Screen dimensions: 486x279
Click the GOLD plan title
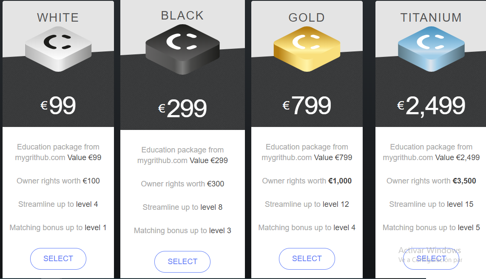[x=307, y=18]
